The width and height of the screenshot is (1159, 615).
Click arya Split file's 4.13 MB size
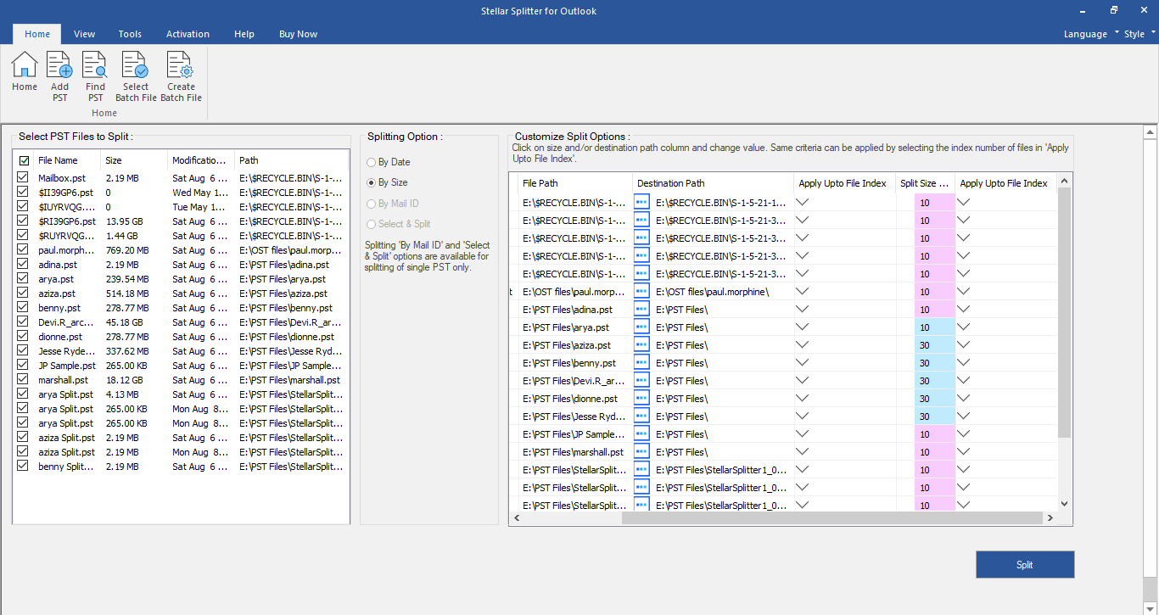[122, 394]
